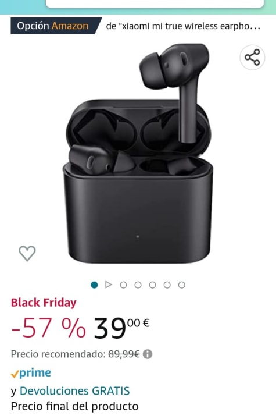Play product video from carousel indicator
This screenshot has height=419, width=276.
coord(109,285)
